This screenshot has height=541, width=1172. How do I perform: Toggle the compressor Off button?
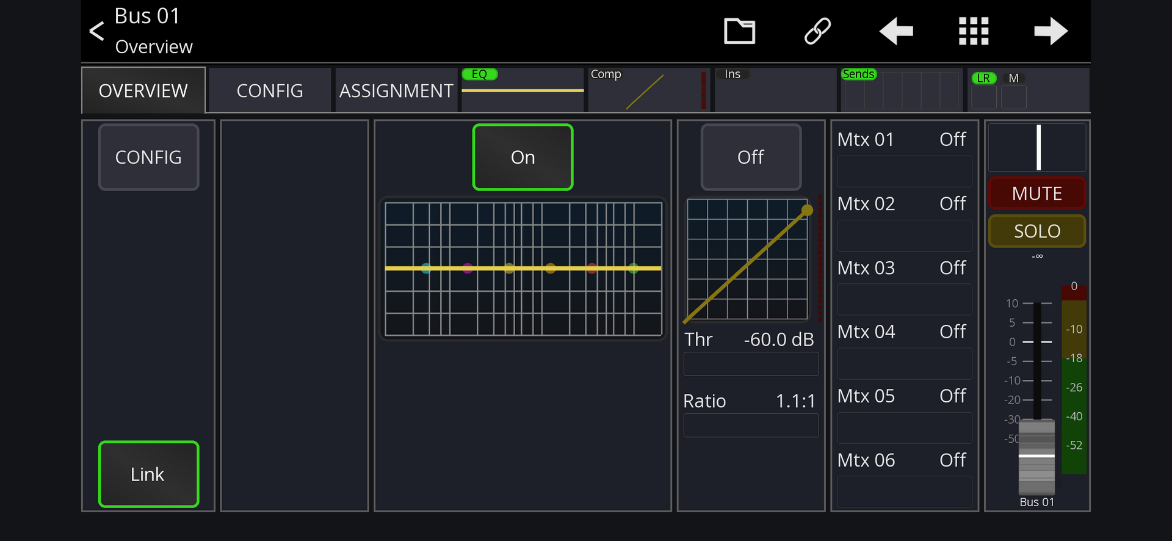point(751,157)
